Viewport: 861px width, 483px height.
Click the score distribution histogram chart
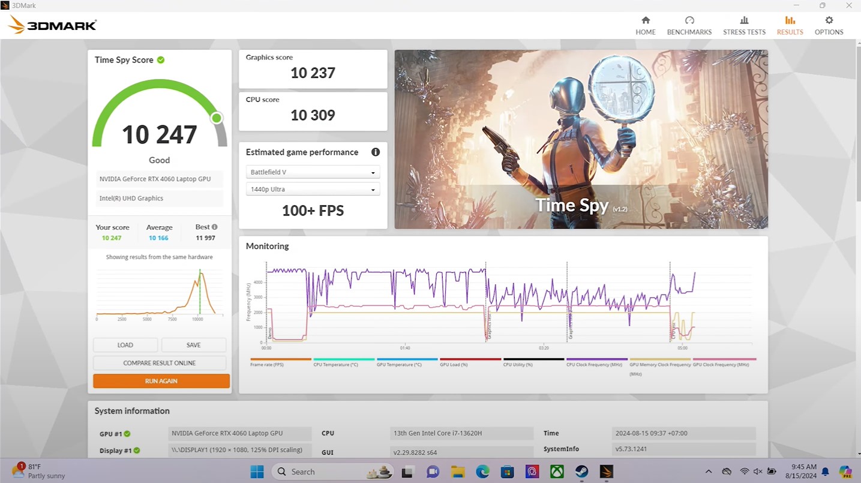(160, 294)
